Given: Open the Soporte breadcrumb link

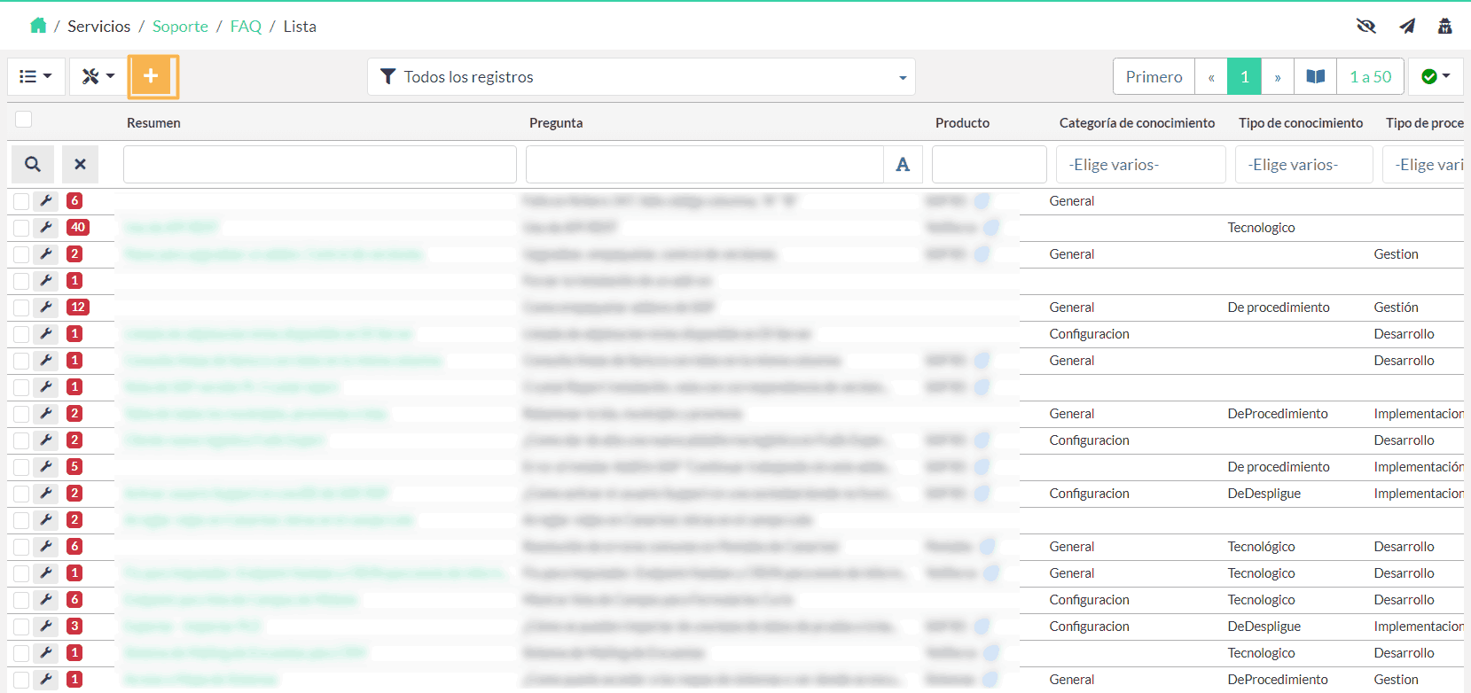Looking at the screenshot, I should coord(180,27).
